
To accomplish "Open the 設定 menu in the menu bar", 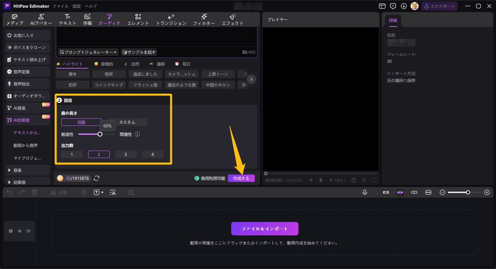I will tap(77, 6).
